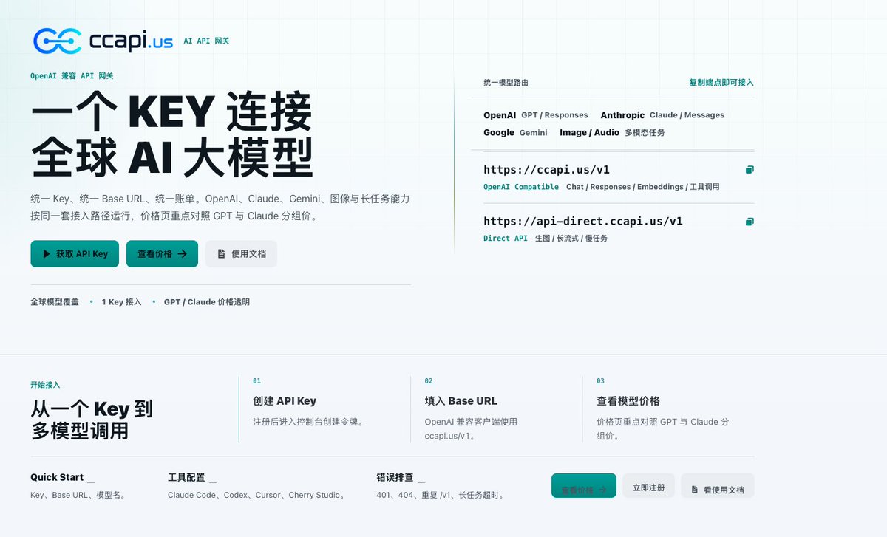Viewport: 887px width, 537px height.
Task: Click the ccapi.us logo icon
Action: click(57, 41)
